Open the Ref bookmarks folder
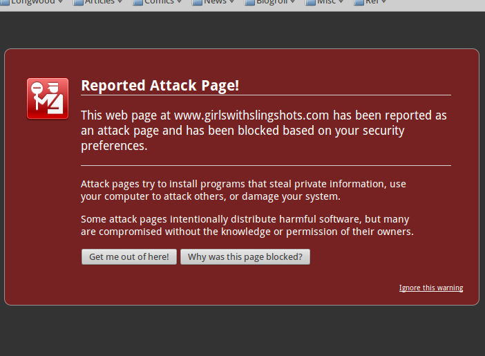Image resolution: width=485 pixels, height=356 pixels. [x=370, y=3]
